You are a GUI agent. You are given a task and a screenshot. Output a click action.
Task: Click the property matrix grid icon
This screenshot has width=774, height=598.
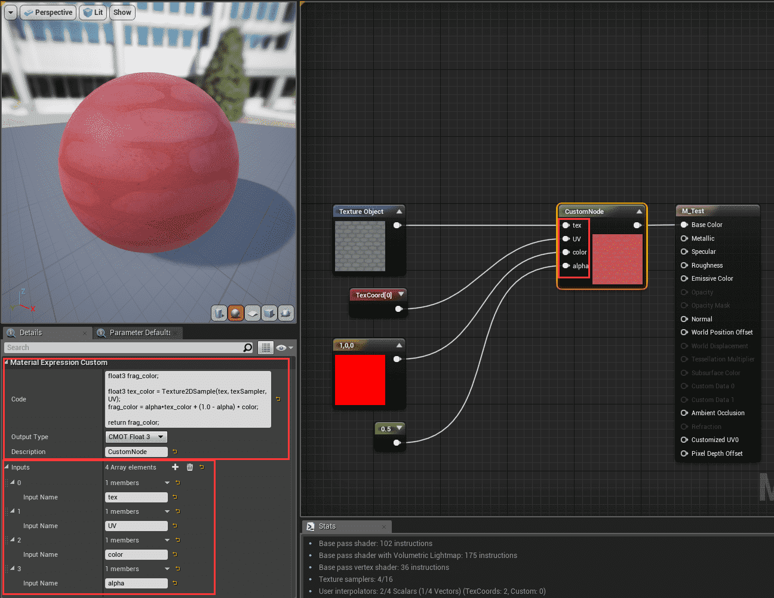click(x=266, y=348)
